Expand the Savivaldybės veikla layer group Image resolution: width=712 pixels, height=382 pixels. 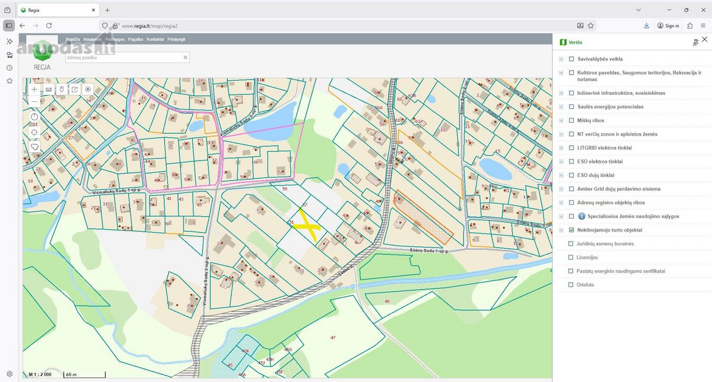pyautogui.click(x=561, y=59)
